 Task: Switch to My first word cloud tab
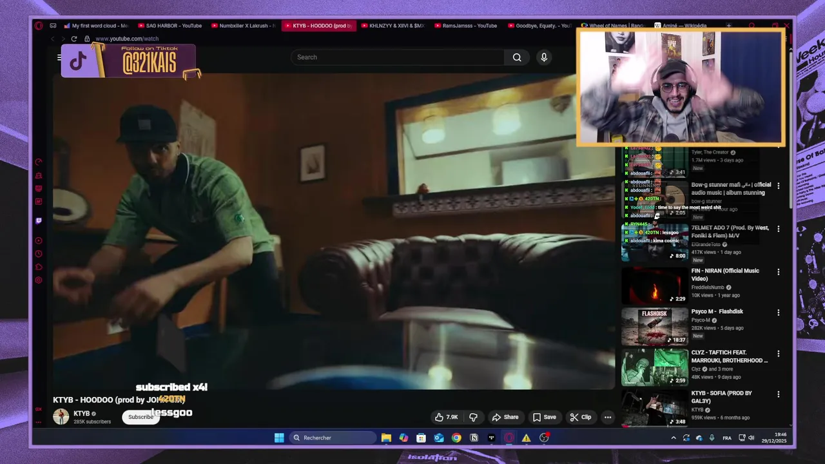click(x=96, y=26)
